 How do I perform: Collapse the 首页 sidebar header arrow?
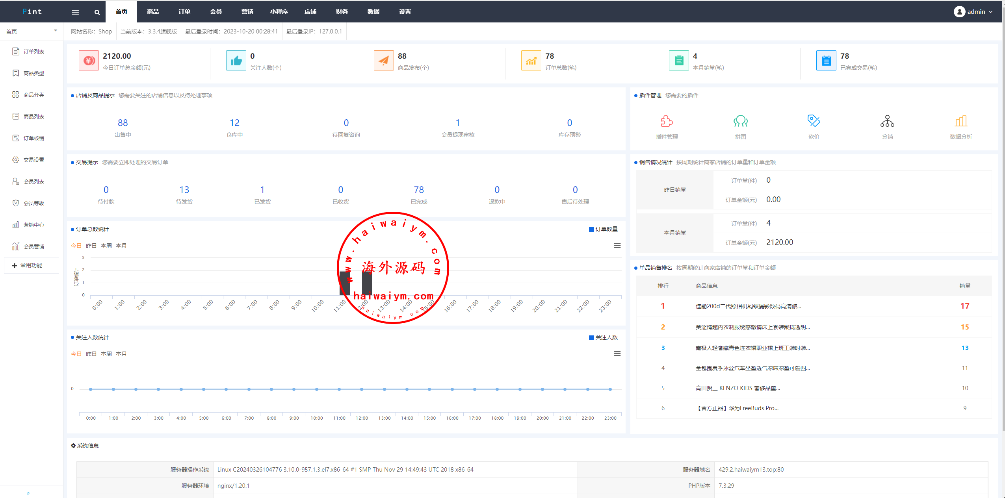[x=56, y=31]
